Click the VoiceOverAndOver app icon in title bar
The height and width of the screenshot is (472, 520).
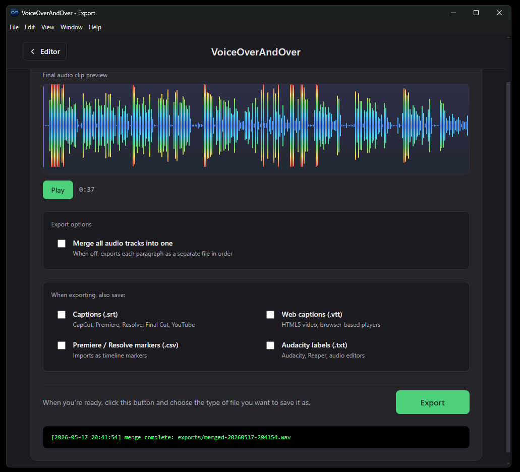point(14,13)
